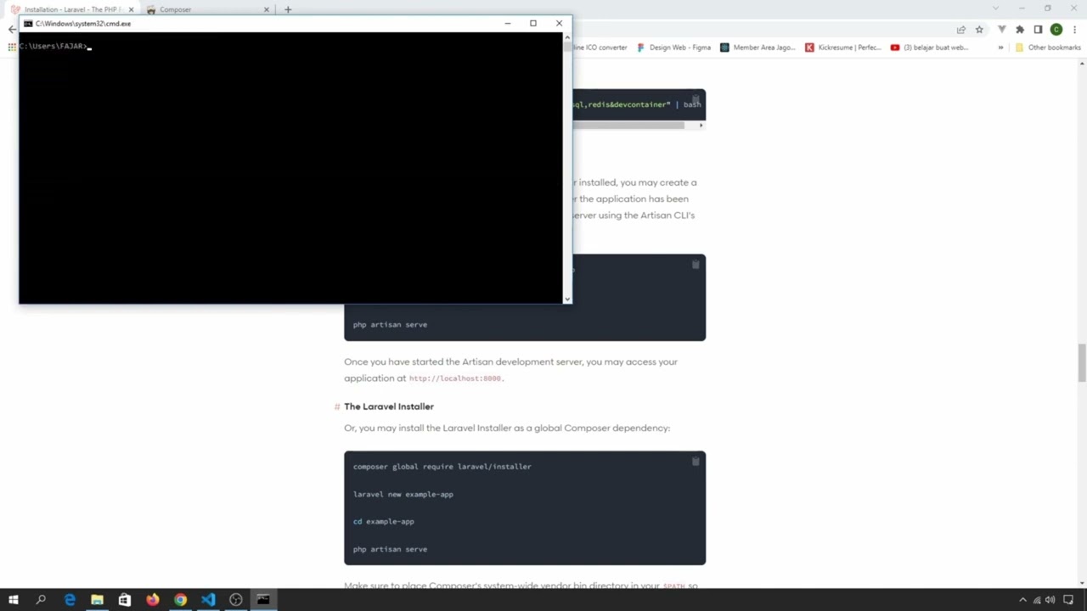Open the Chrome tab search chevron
The image size is (1087, 611).
click(x=995, y=8)
